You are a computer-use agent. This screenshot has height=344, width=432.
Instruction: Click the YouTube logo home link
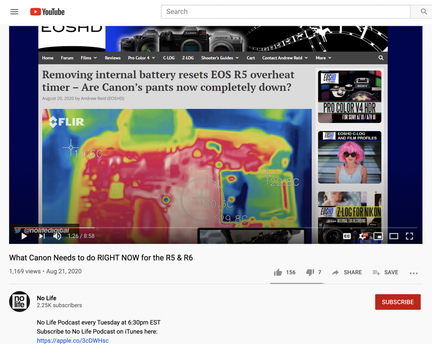(48, 12)
